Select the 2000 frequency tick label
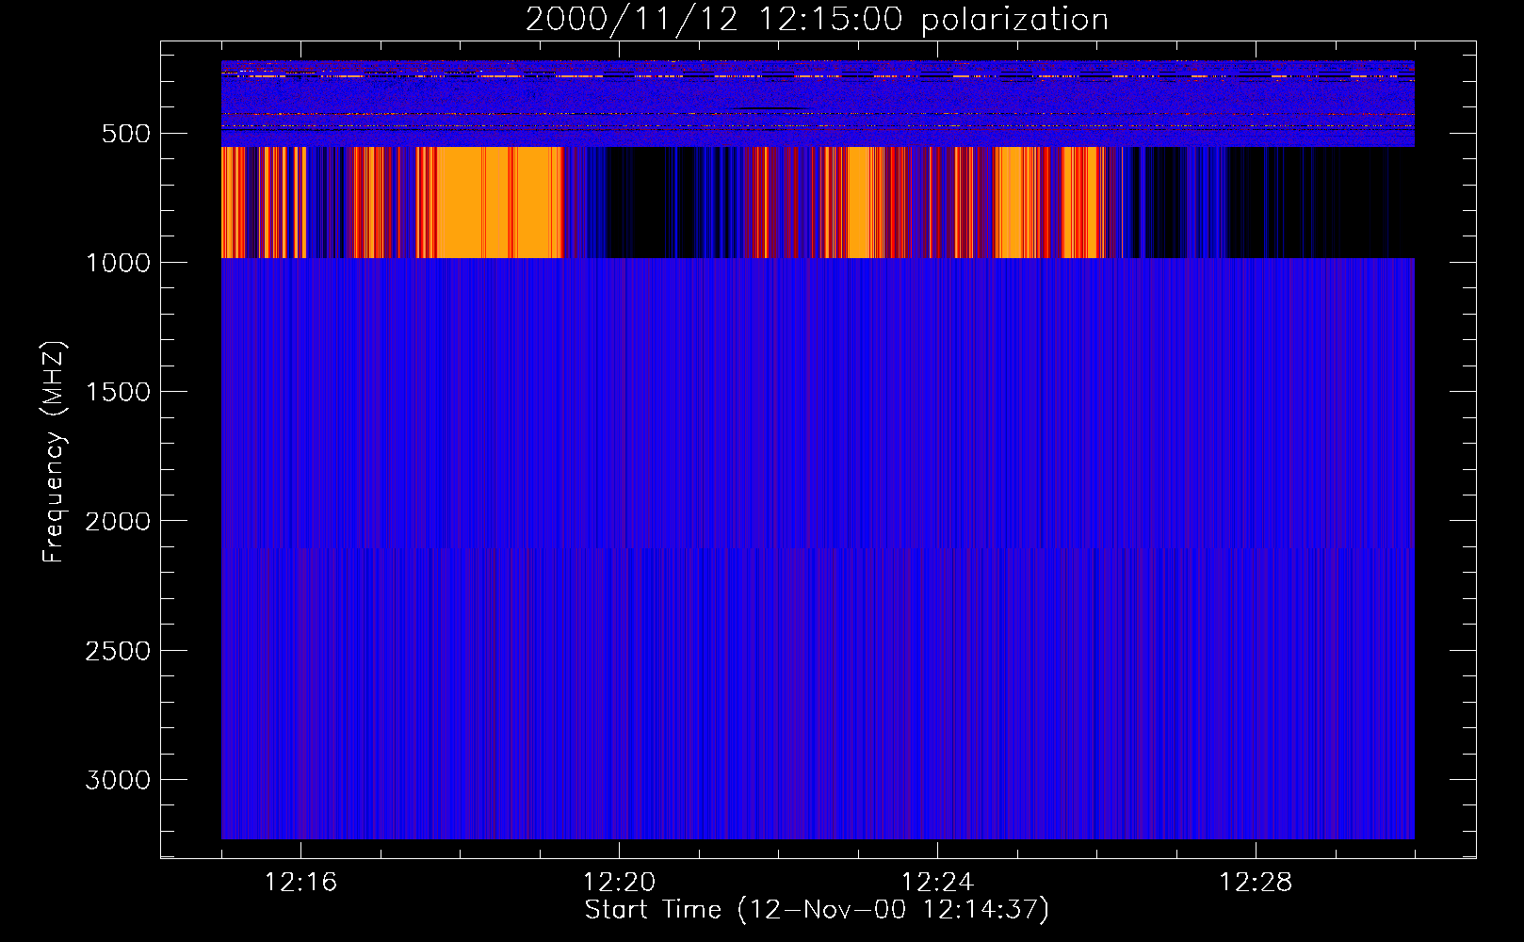 pyautogui.click(x=118, y=522)
